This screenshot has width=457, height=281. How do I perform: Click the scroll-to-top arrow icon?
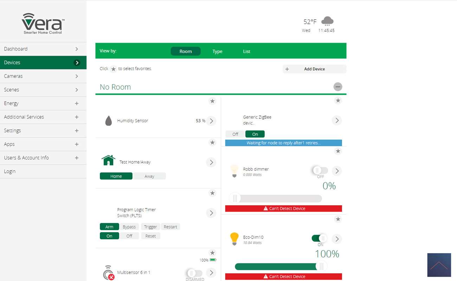click(x=439, y=265)
